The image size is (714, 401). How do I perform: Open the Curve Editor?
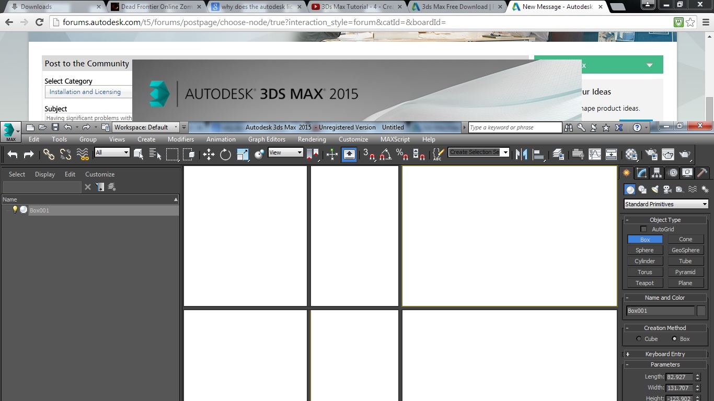point(595,154)
